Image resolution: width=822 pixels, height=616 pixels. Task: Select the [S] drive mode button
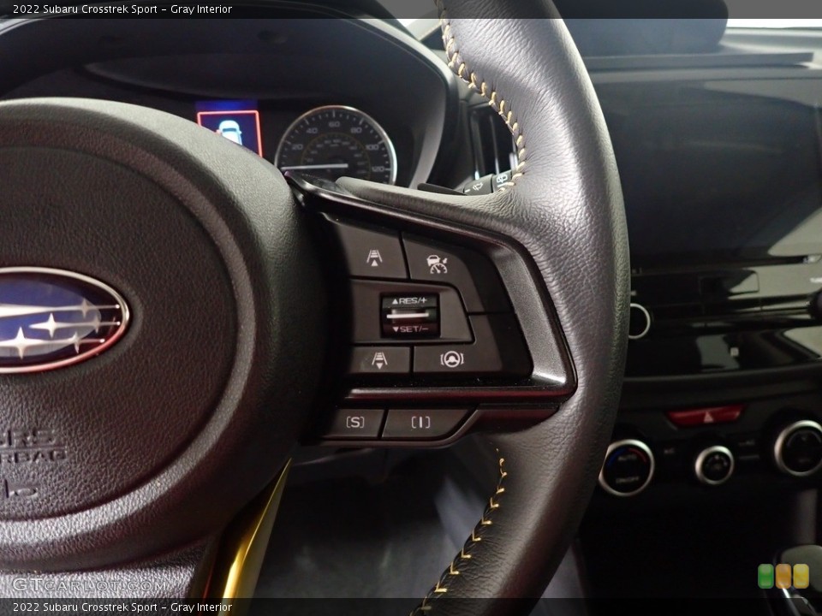point(354,422)
